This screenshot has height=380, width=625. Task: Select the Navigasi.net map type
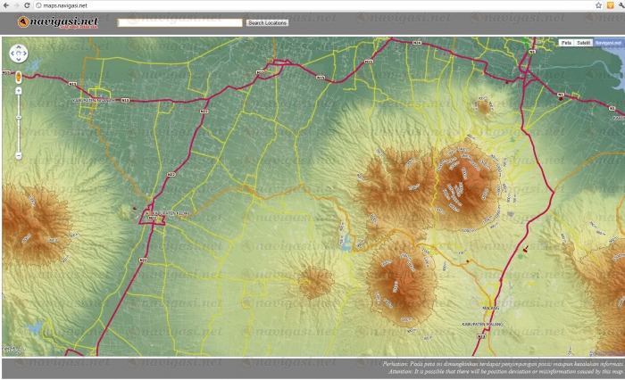[608, 42]
